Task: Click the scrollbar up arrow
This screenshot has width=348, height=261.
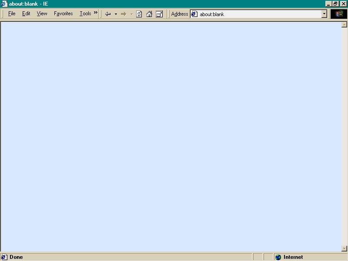Action: 344,25
